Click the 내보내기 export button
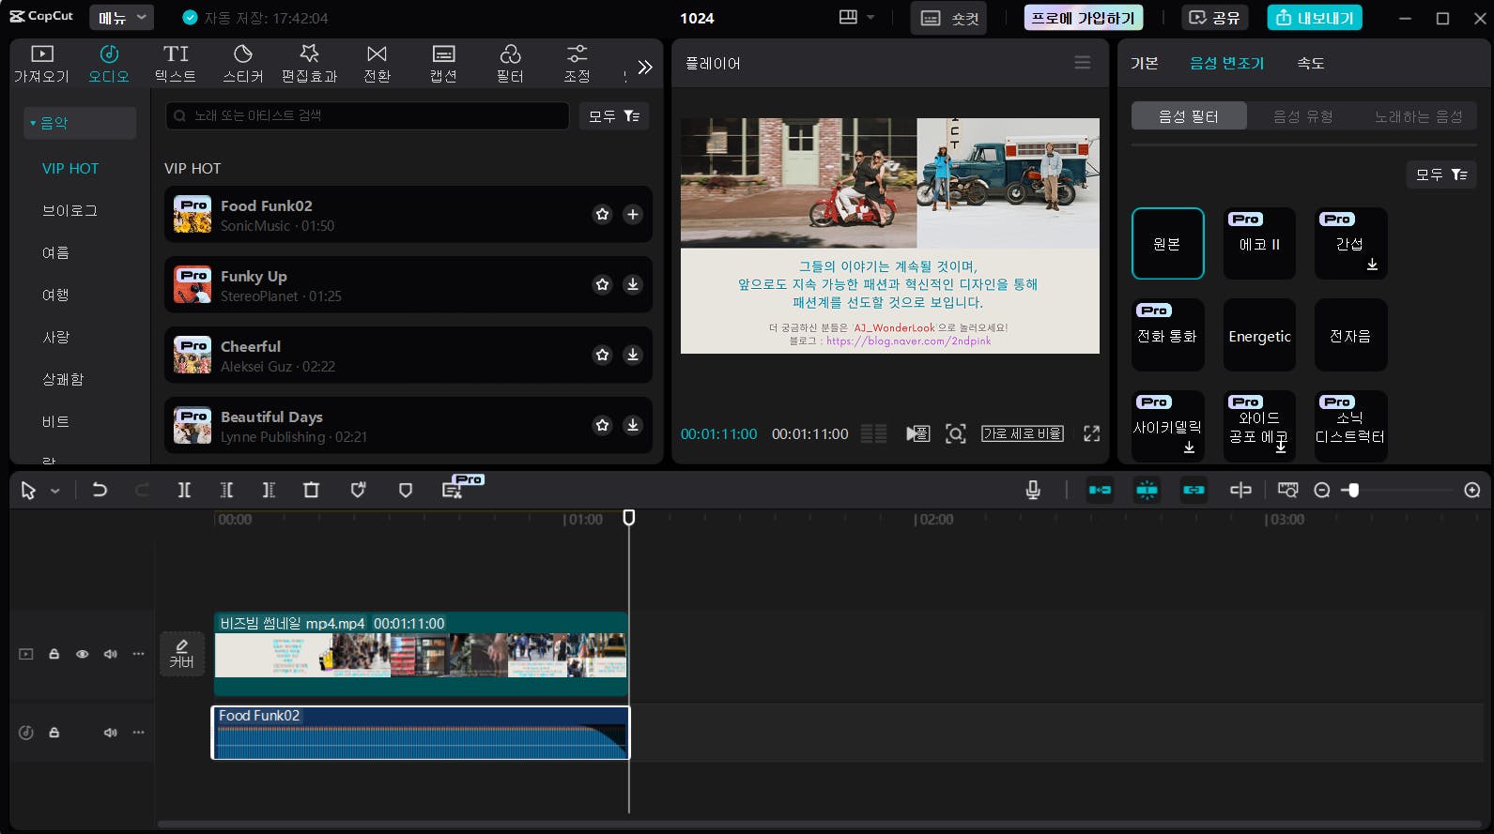 [x=1315, y=18]
